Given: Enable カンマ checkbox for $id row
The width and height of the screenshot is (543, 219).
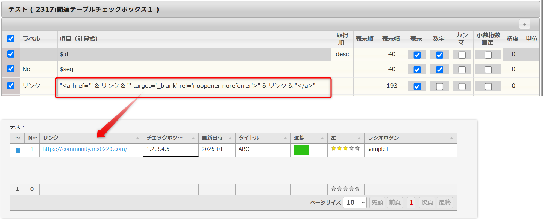Looking at the screenshot, I should point(462,55).
